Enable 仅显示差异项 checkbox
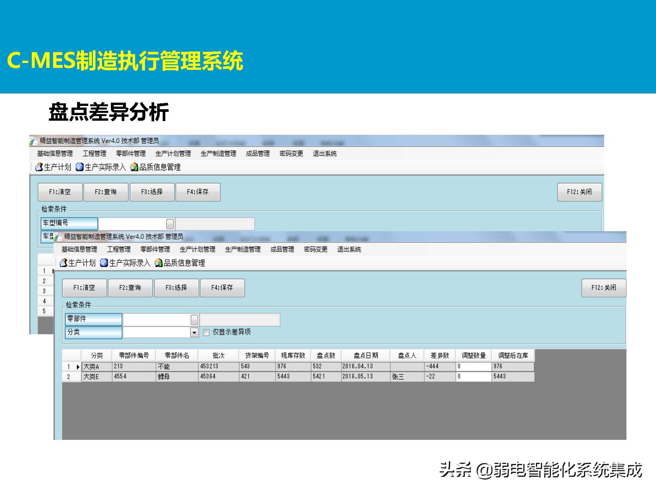The width and height of the screenshot is (656, 492). pyautogui.click(x=206, y=332)
